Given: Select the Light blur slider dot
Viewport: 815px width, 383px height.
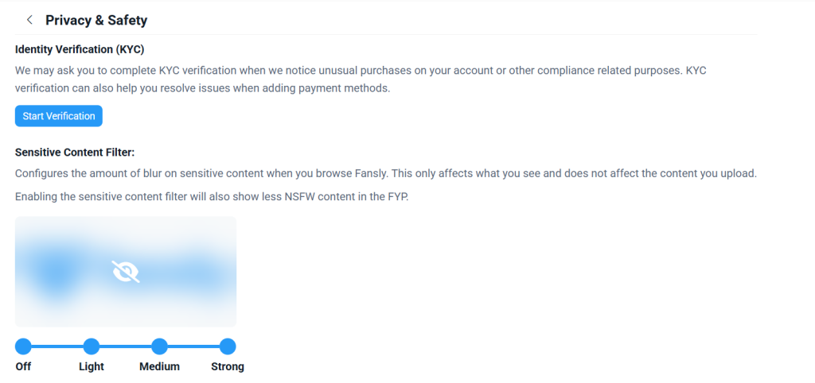Looking at the screenshot, I should pos(92,346).
